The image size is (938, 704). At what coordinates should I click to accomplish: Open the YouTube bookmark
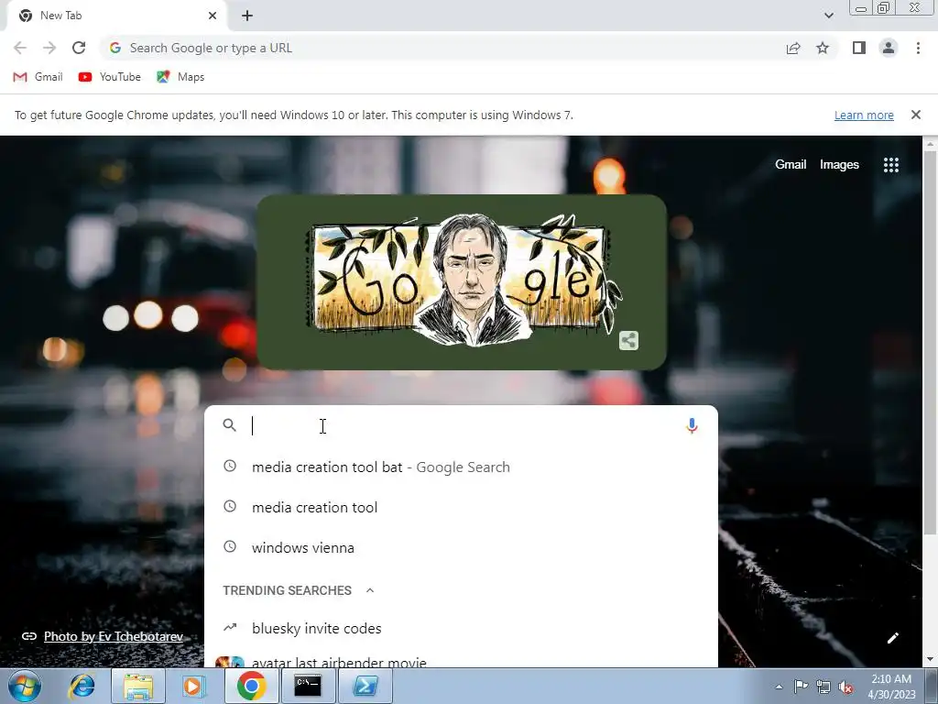(110, 77)
